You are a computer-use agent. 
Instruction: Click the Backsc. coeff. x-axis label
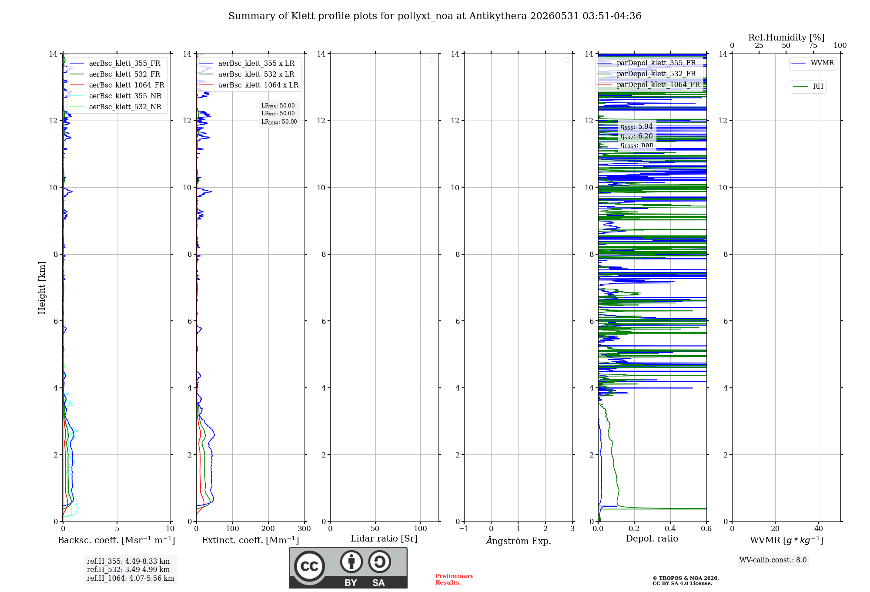tap(117, 540)
